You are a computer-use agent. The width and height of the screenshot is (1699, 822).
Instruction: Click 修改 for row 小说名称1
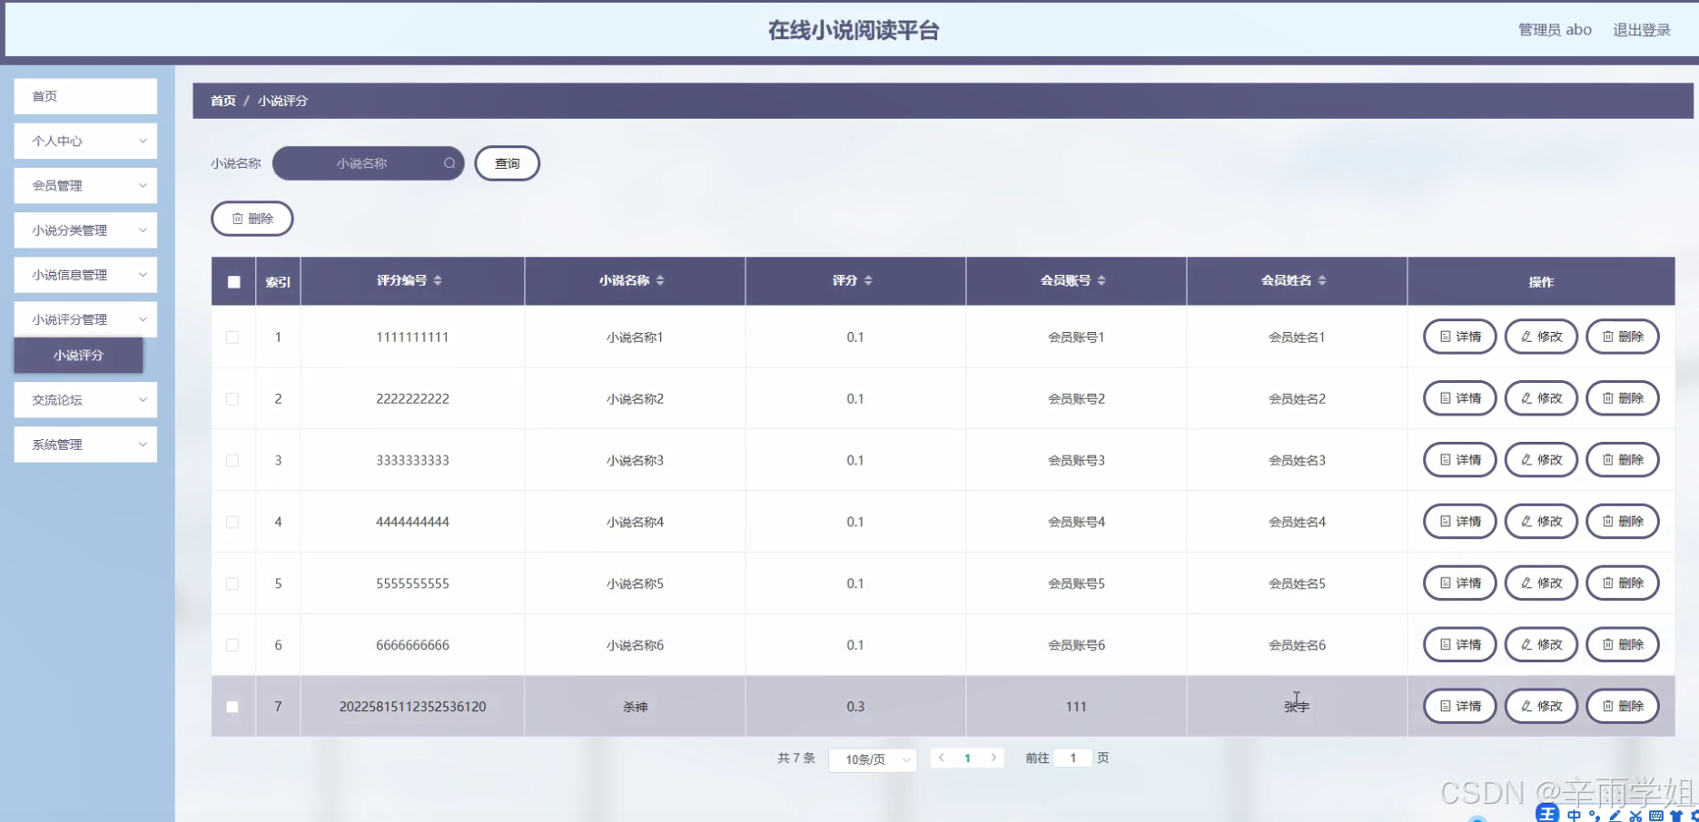point(1541,337)
